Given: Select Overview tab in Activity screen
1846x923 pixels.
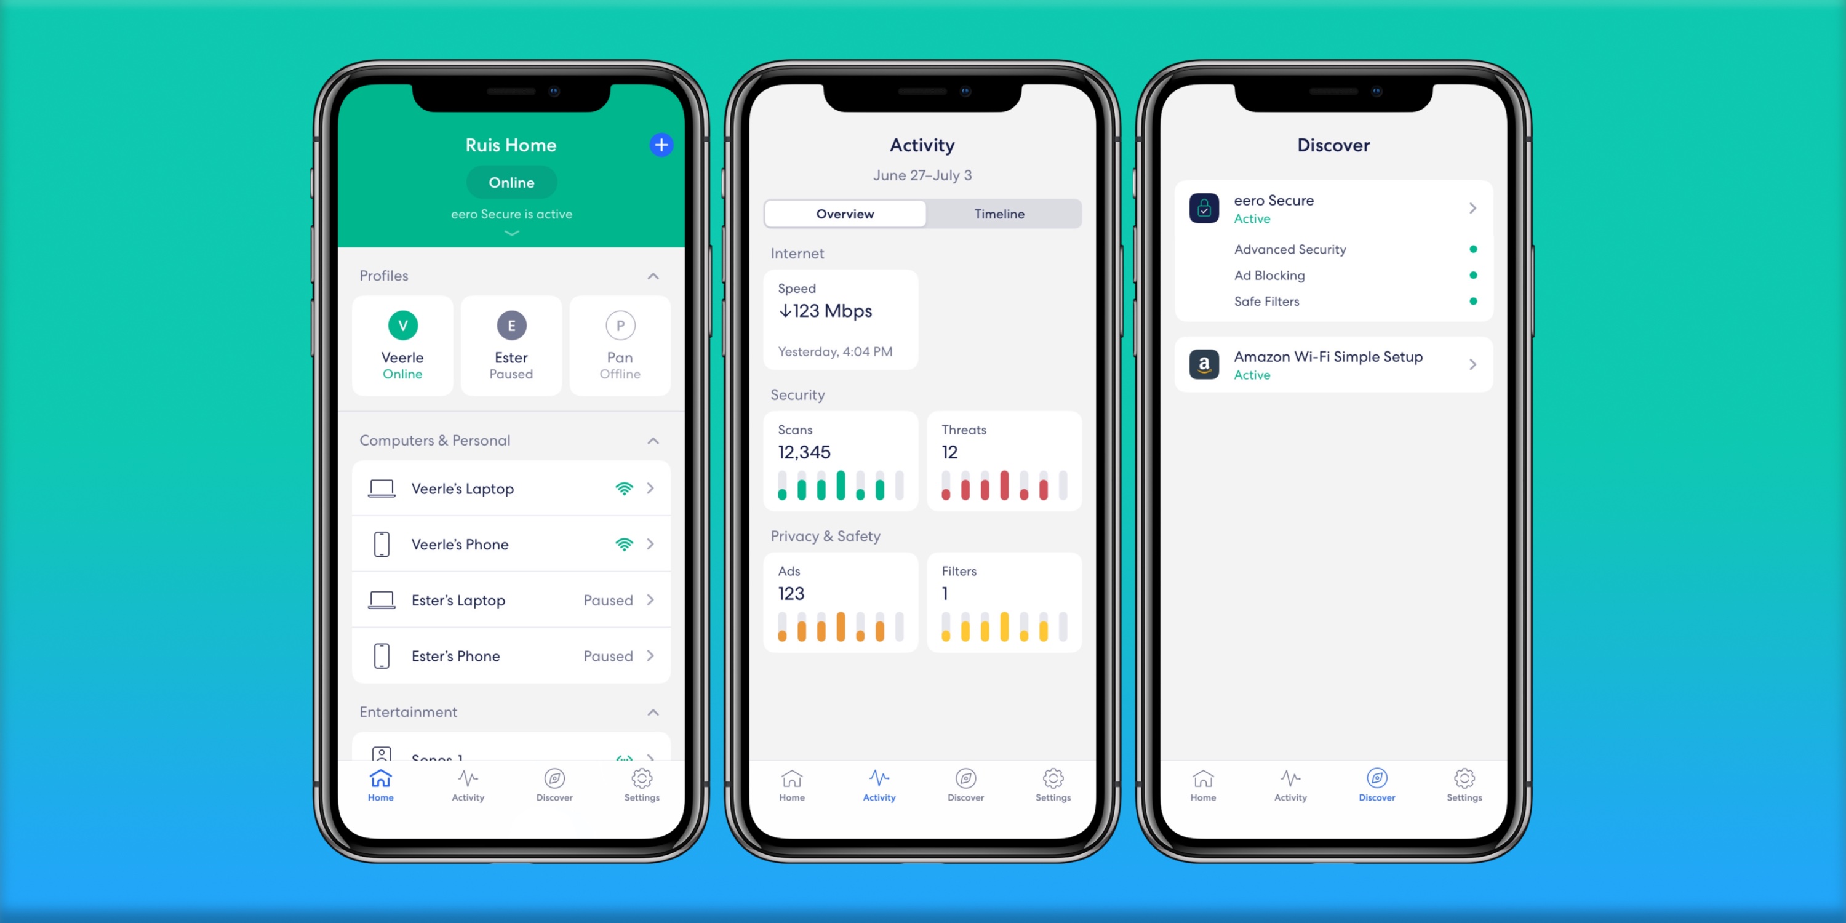Looking at the screenshot, I should pyautogui.click(x=845, y=213).
